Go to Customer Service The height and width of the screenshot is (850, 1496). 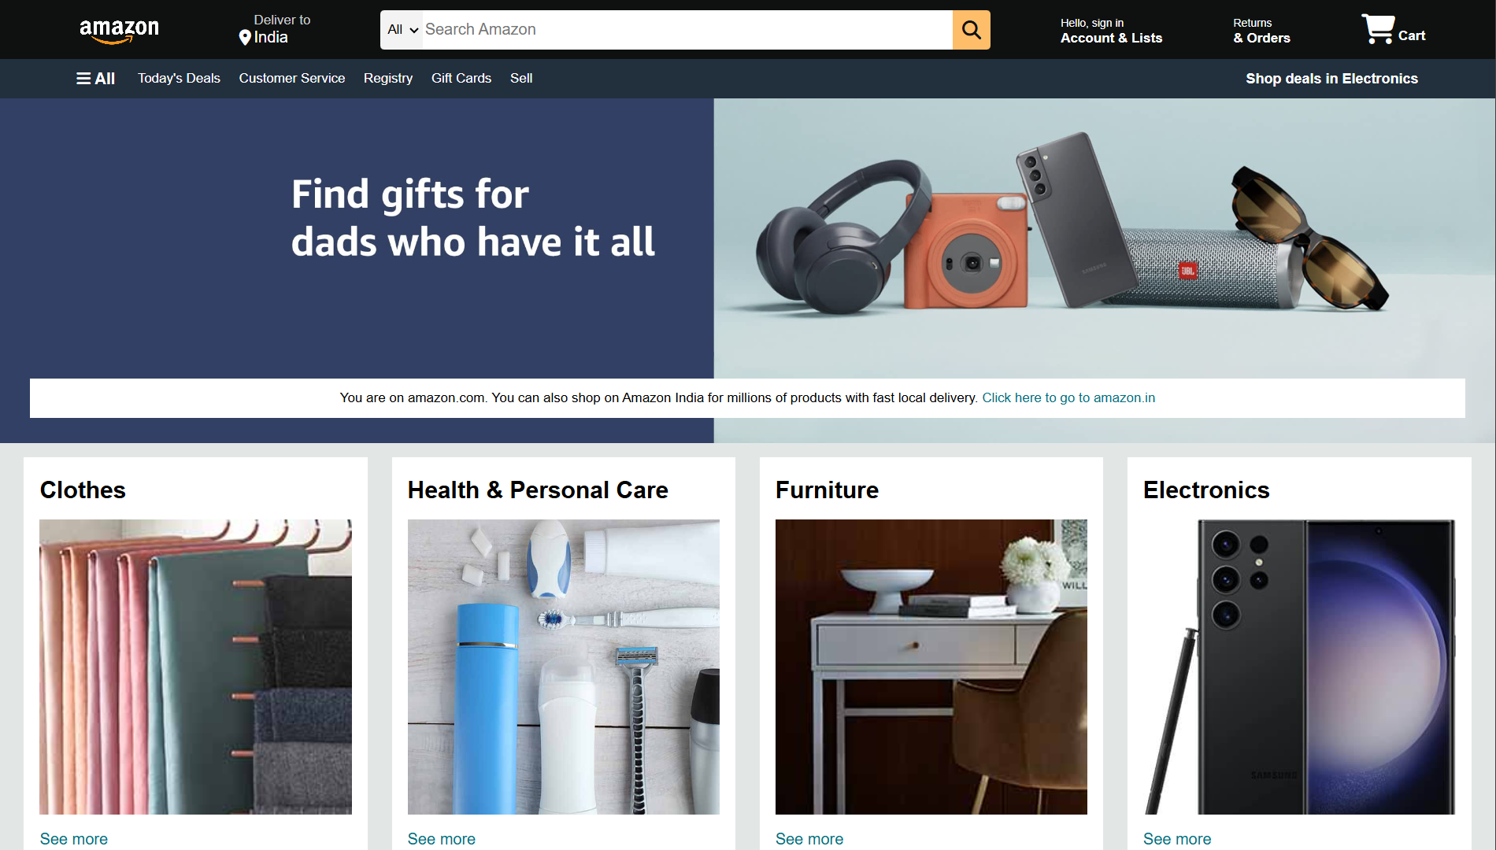(292, 79)
